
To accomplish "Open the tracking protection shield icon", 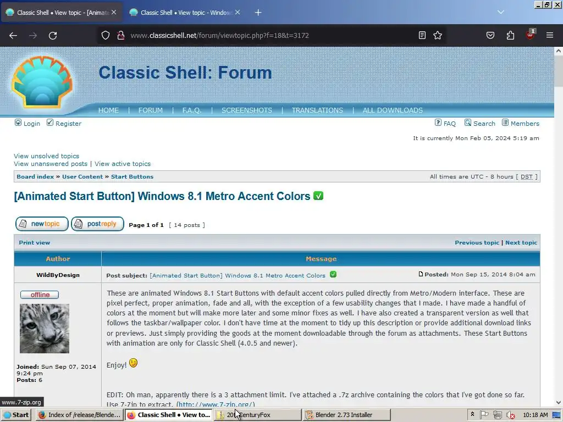I will [105, 35].
